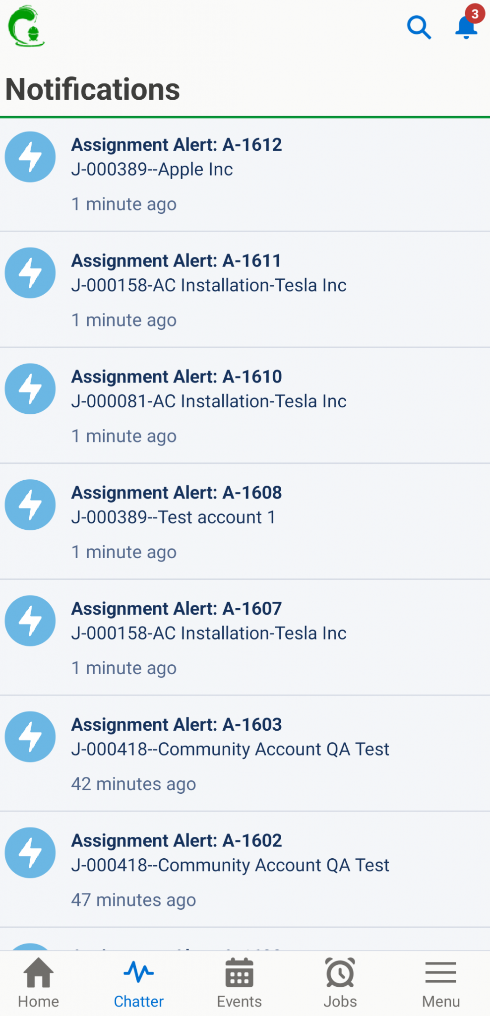
Task: Tap lightning icon beside Alert A-1602
Action: pyautogui.click(x=30, y=853)
